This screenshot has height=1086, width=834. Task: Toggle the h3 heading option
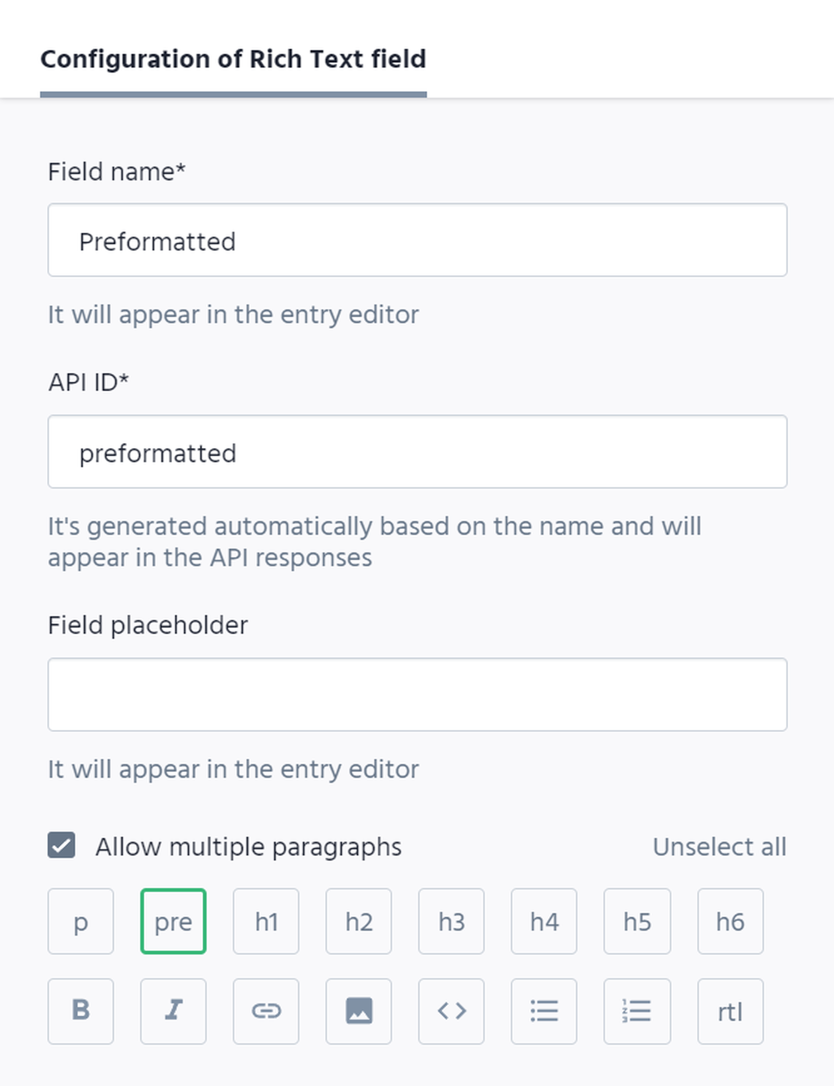(x=452, y=923)
